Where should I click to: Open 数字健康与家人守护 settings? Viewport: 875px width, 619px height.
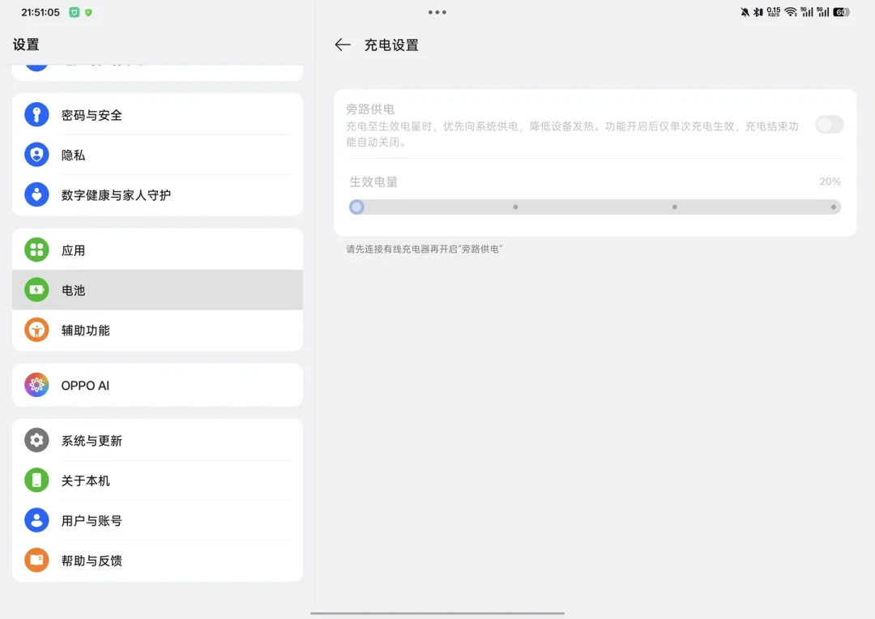point(157,194)
